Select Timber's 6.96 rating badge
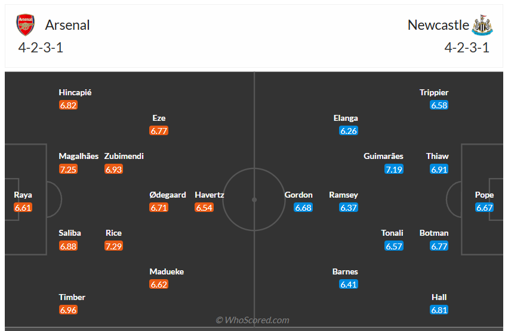508x331 pixels. [x=68, y=310]
